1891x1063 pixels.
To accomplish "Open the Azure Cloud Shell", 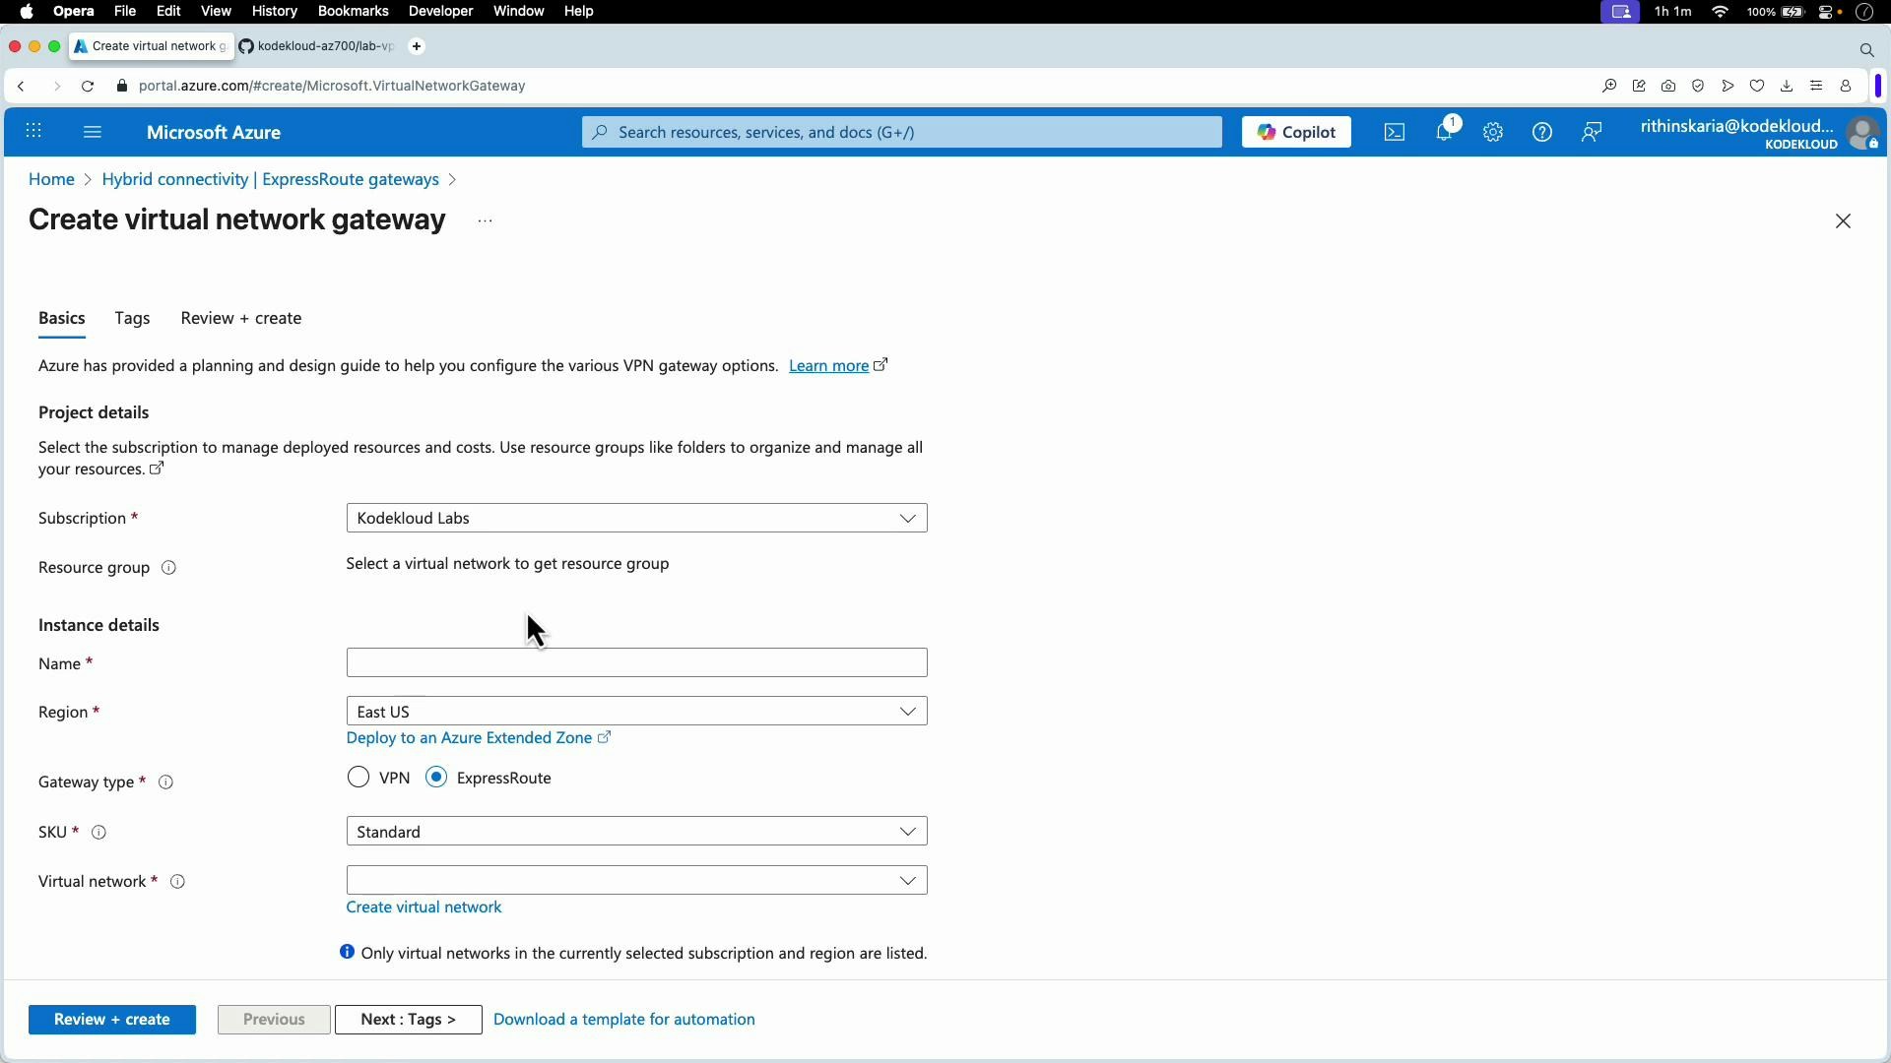I will [1394, 131].
